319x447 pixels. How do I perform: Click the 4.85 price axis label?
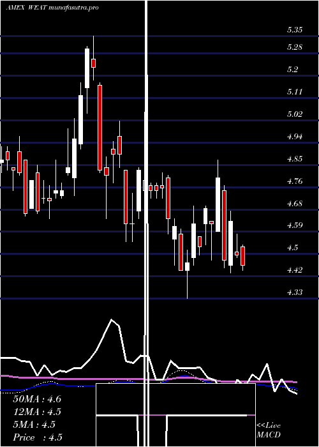[295, 159]
